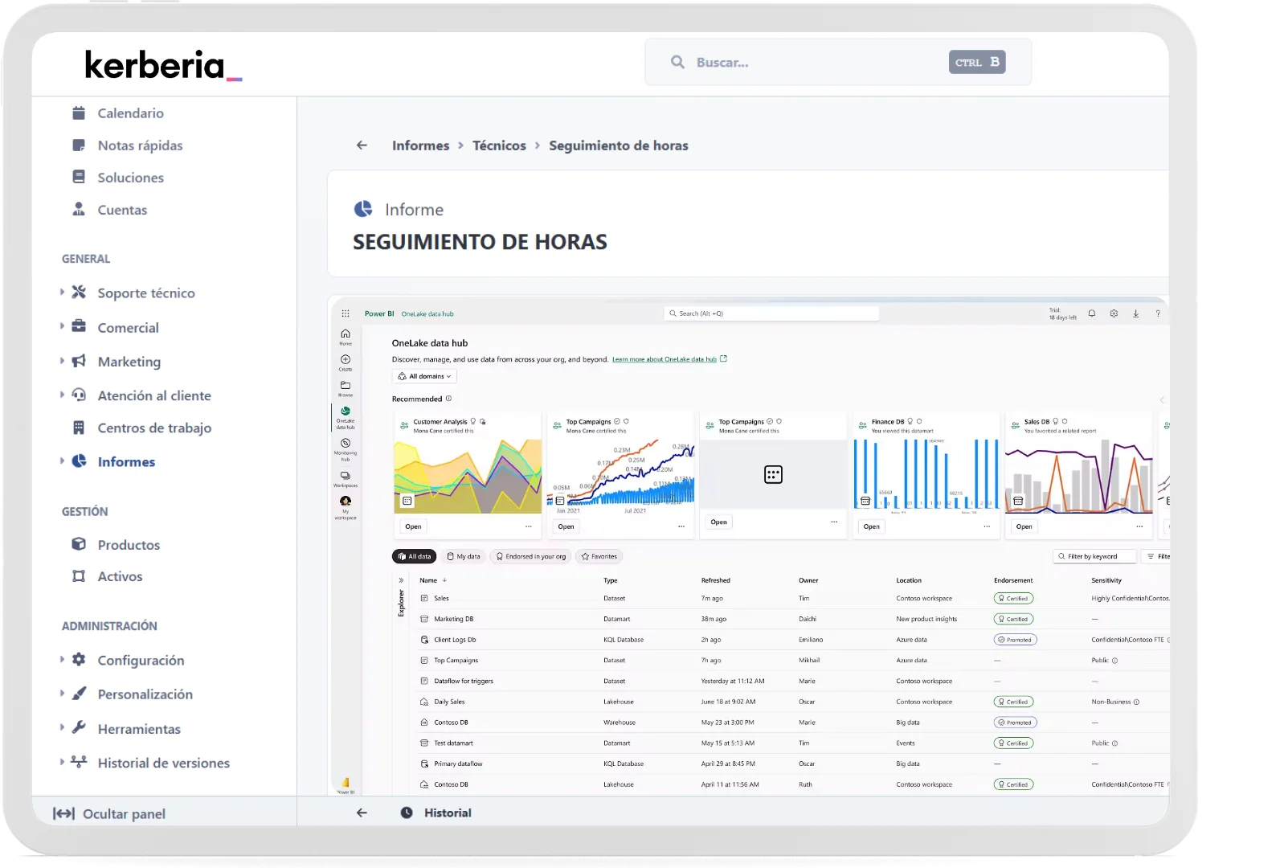Click the Cuentas user icon

coord(79,210)
